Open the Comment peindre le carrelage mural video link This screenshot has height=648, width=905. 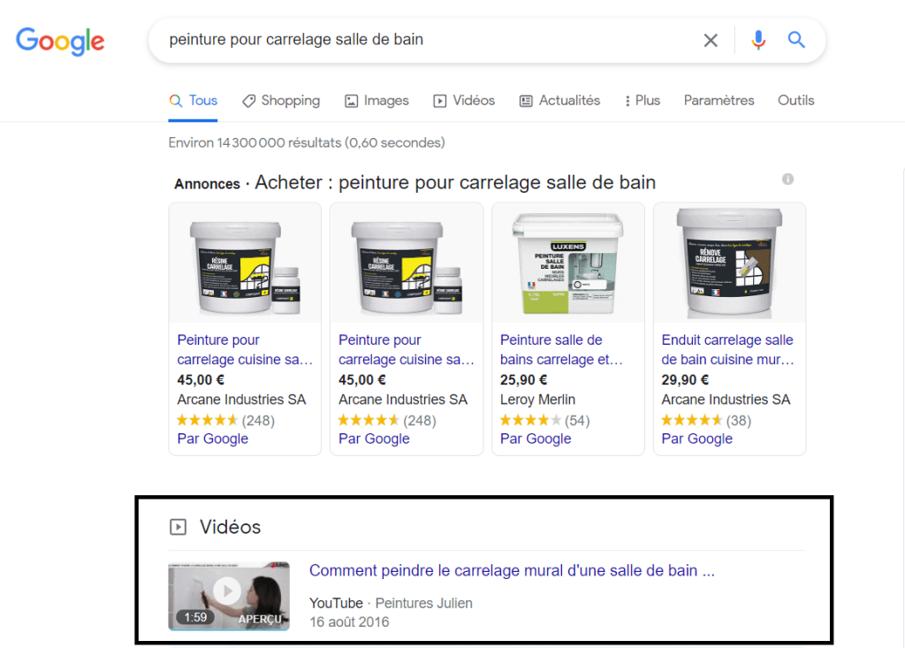click(x=512, y=571)
